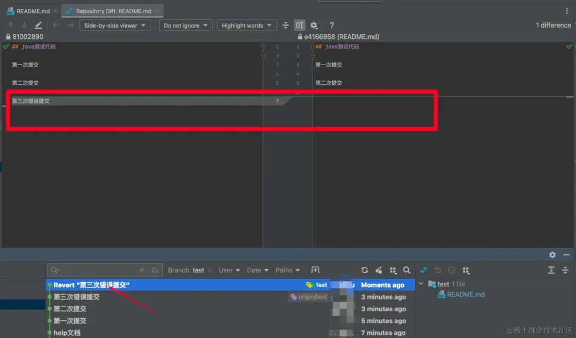Collapse the test folder node

click(x=421, y=284)
